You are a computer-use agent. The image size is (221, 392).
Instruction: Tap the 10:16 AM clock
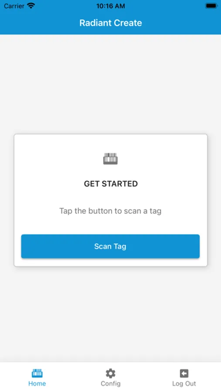pos(111,6)
